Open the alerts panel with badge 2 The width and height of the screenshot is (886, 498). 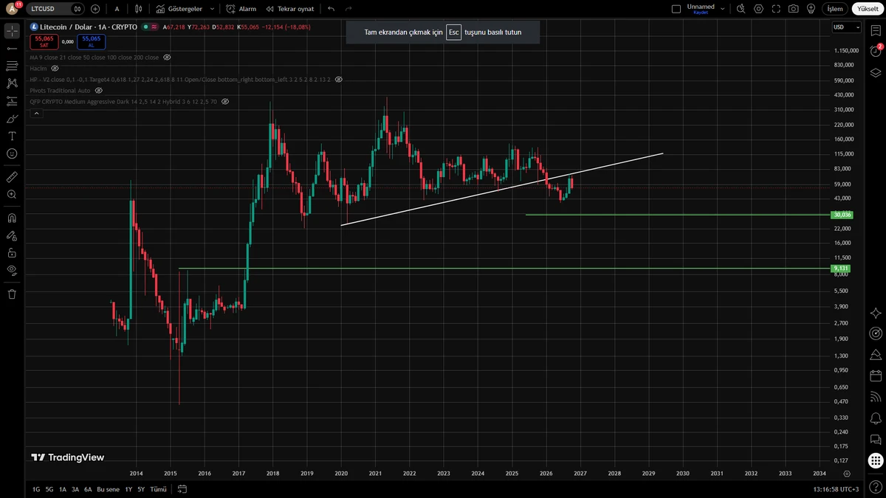[x=876, y=51]
